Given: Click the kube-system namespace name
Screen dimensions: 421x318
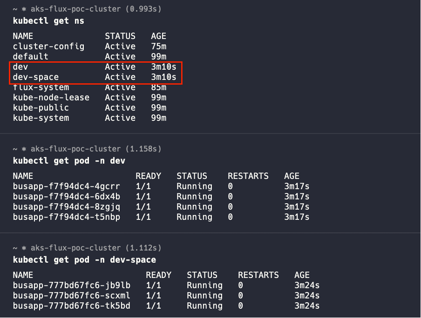Looking at the screenshot, I should point(41,118).
